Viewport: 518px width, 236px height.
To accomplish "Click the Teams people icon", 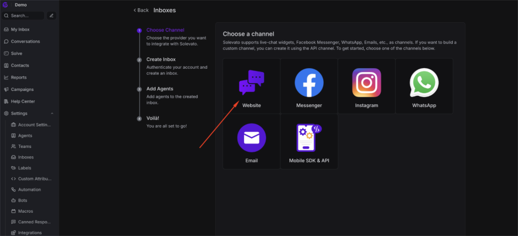I will tap(13, 146).
